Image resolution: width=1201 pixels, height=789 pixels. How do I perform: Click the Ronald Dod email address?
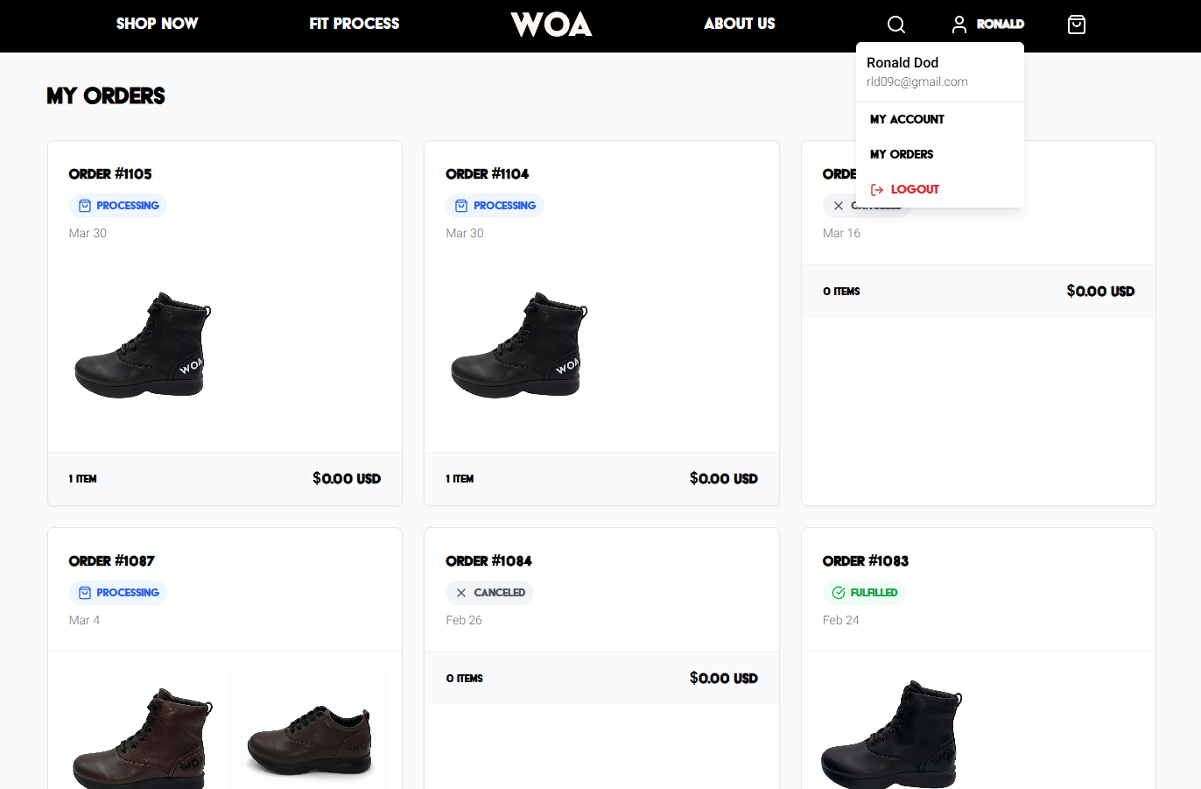917,81
